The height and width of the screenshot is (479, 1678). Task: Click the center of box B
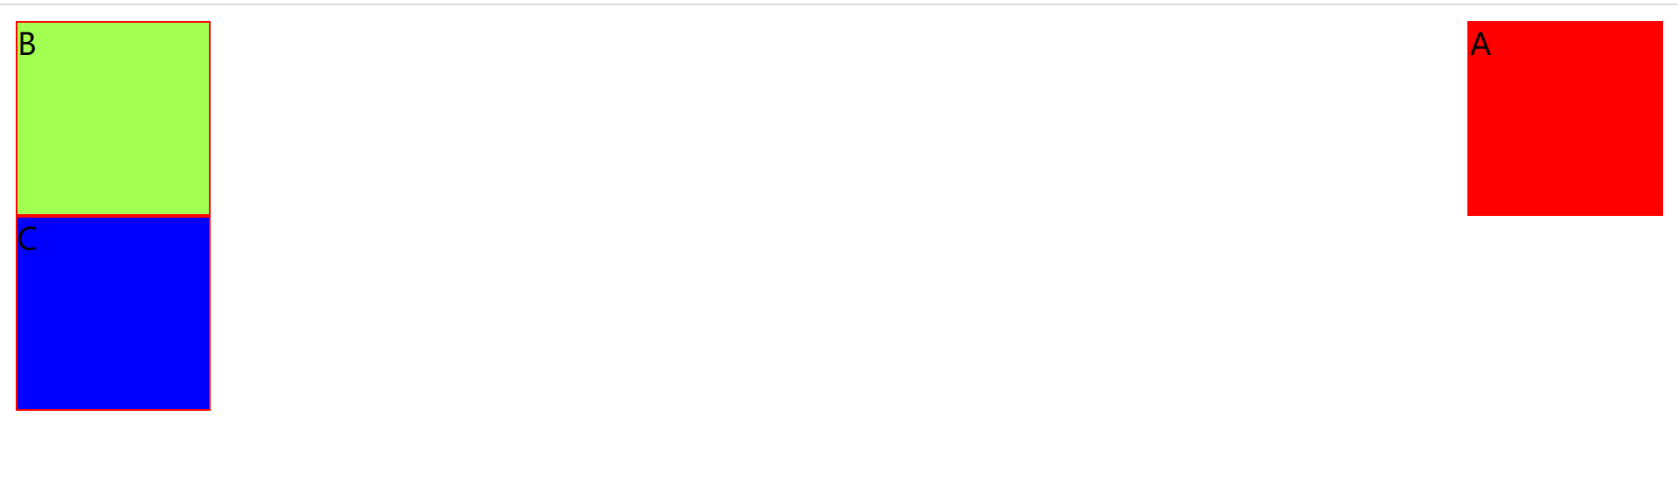(113, 118)
